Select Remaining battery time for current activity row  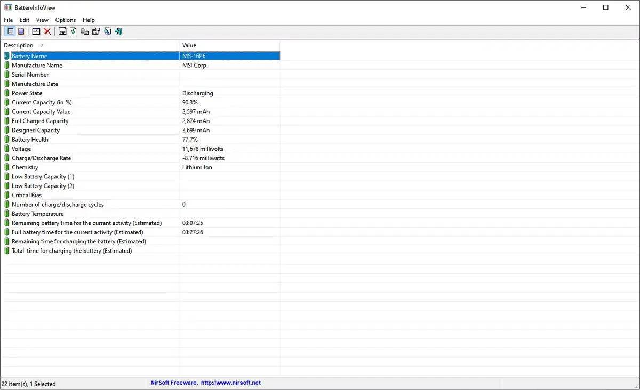141,223
